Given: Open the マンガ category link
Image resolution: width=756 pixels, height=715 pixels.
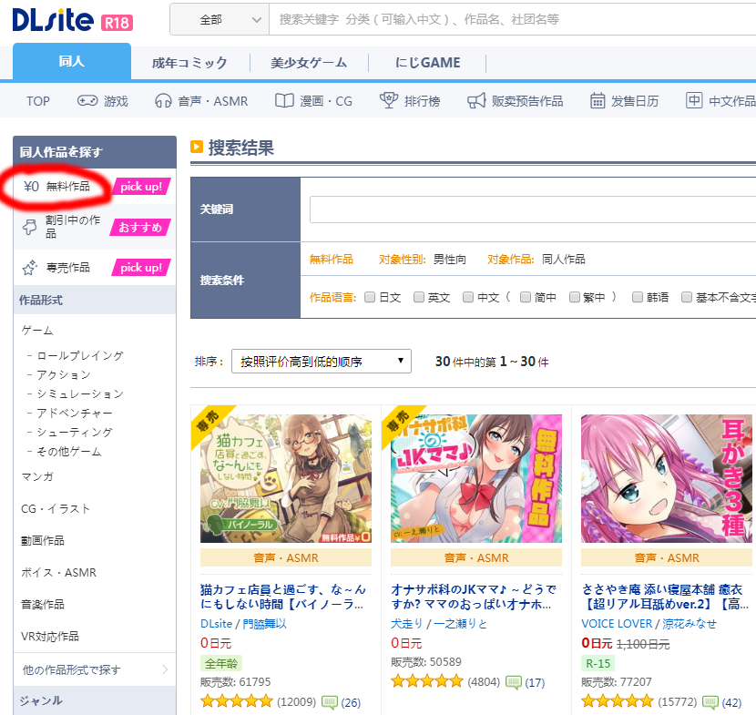Looking at the screenshot, I should coord(37,477).
